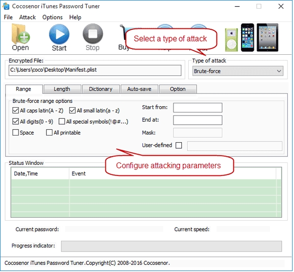The image size is (294, 272).
Task: Switch to the Auto-save tab
Action: [x=139, y=89]
